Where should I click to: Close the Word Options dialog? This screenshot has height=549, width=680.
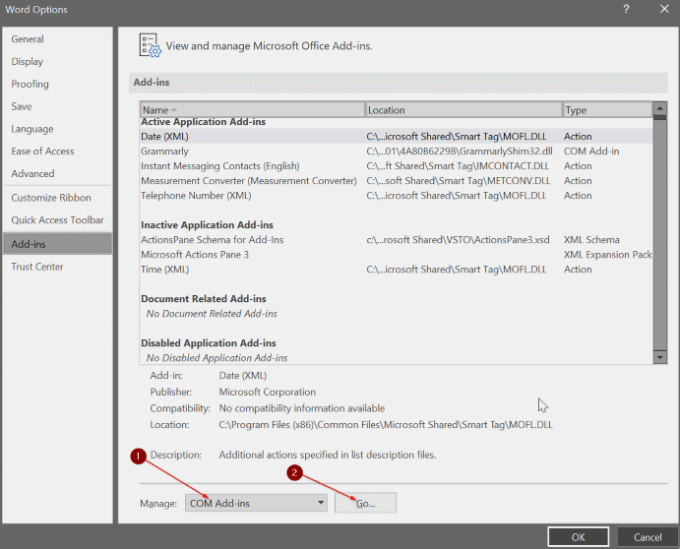click(x=663, y=9)
